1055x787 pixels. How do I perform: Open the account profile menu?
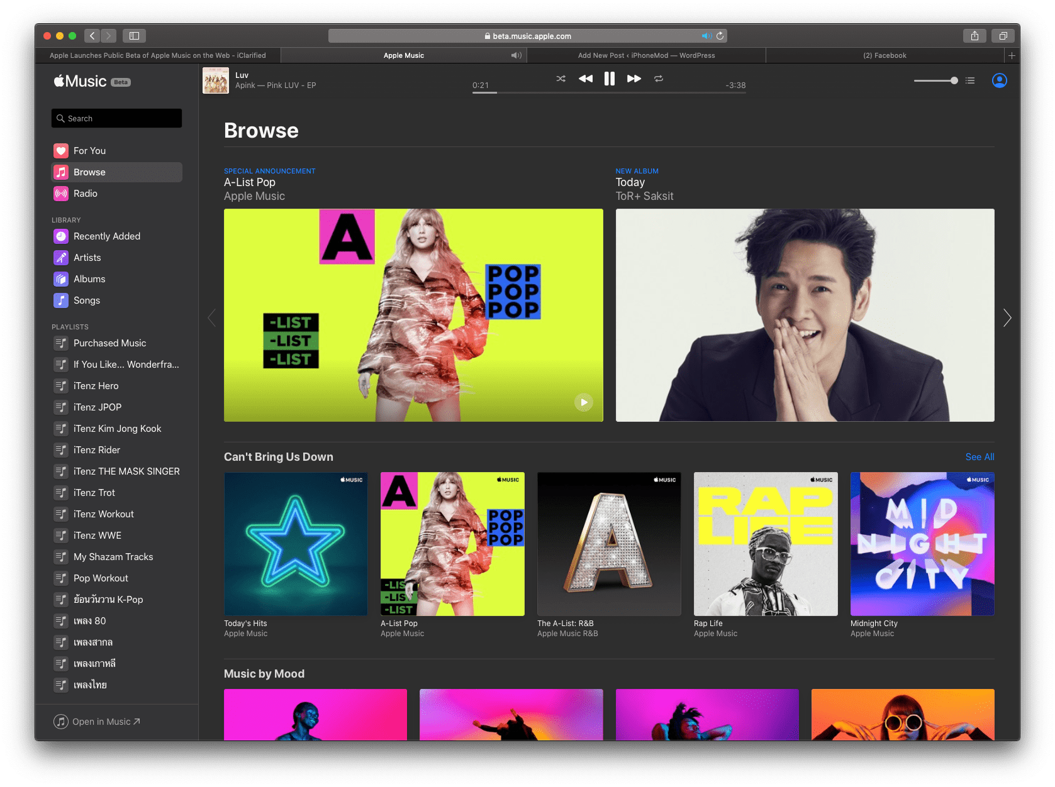[999, 80]
